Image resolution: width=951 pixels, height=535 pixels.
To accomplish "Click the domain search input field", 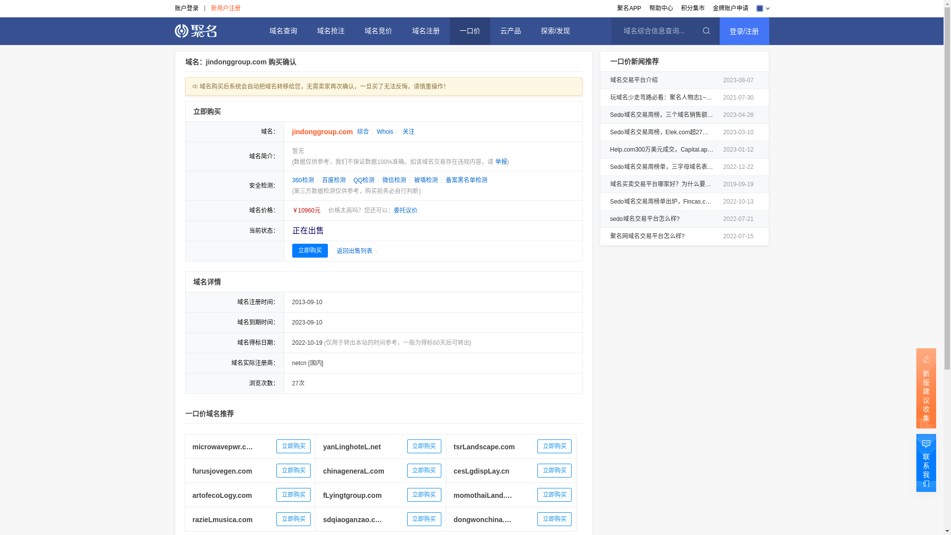I will [654, 31].
